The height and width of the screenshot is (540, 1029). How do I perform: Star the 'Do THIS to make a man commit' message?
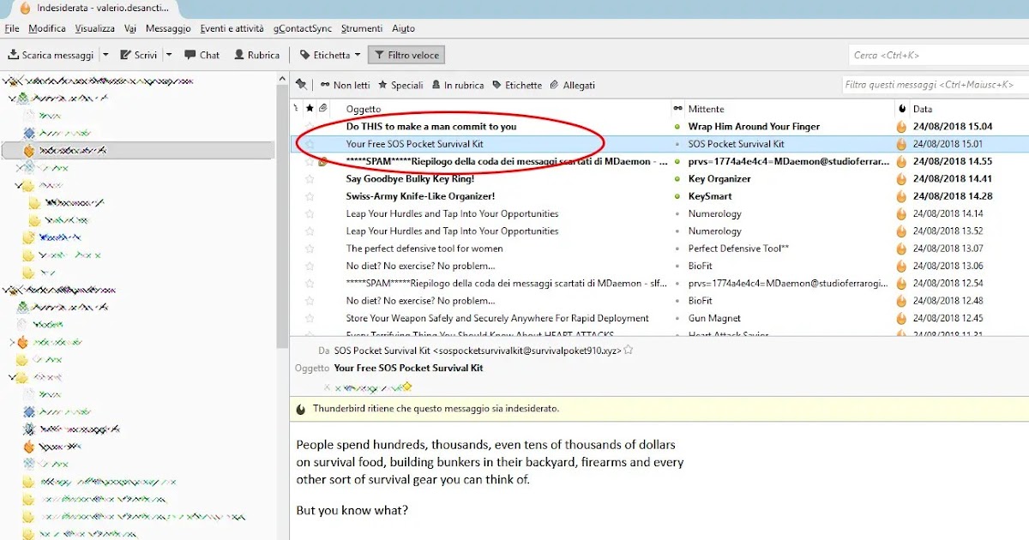310,127
